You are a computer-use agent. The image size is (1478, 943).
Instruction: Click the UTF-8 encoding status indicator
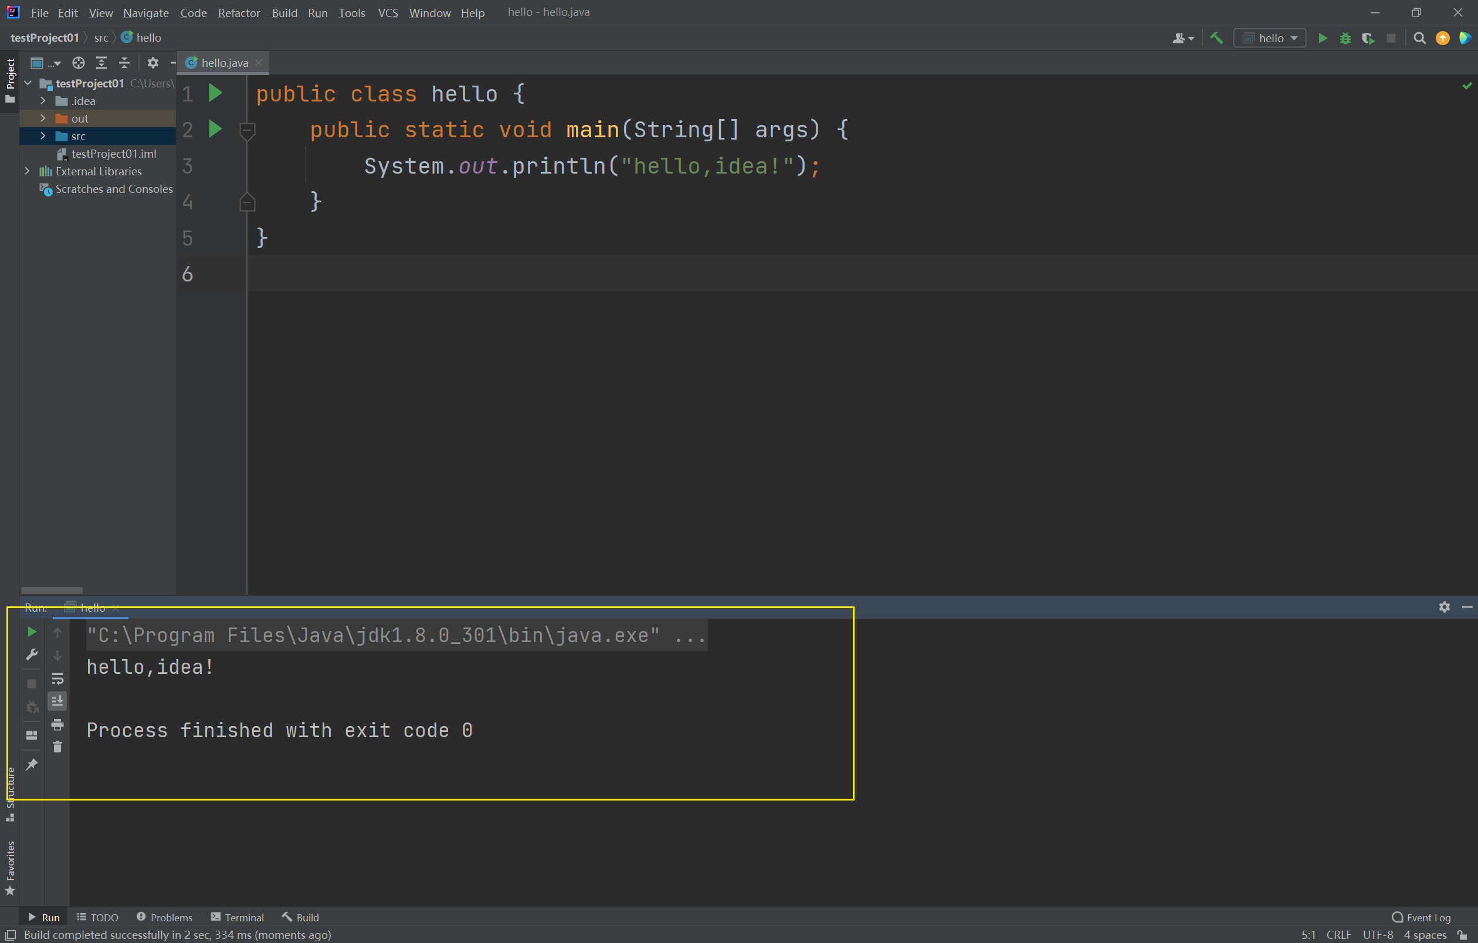1377,934
